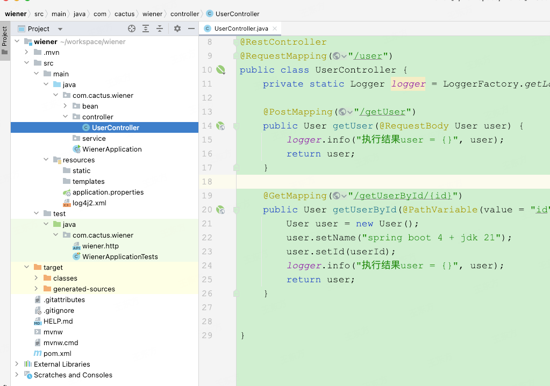Select the UserController.java editor tab
This screenshot has width=550, height=386.
coord(241,28)
